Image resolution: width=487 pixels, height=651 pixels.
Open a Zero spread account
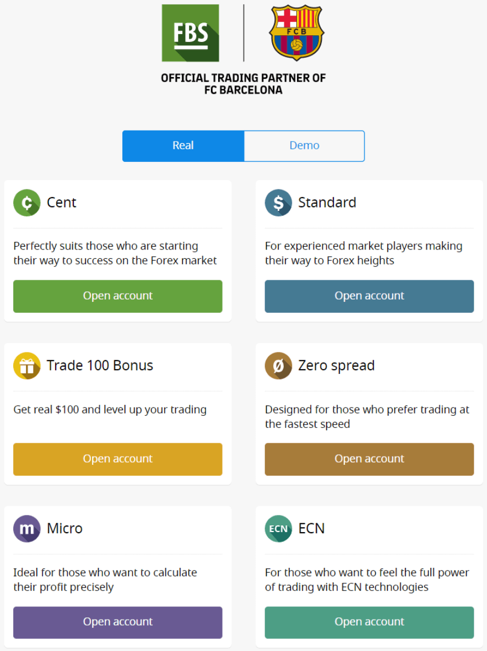369,459
